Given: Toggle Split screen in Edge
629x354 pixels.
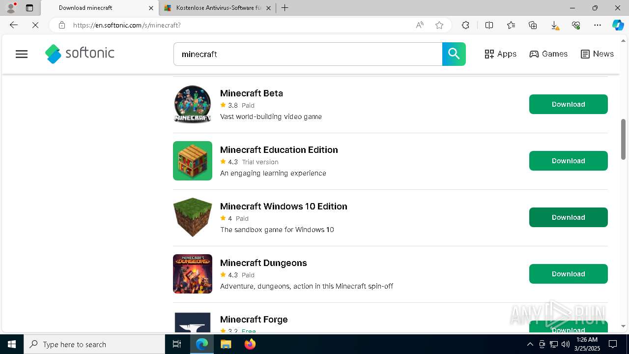Looking at the screenshot, I should (489, 25).
